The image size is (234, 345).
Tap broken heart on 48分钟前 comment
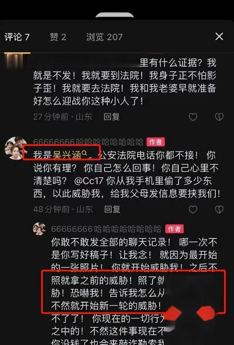(x=219, y=209)
